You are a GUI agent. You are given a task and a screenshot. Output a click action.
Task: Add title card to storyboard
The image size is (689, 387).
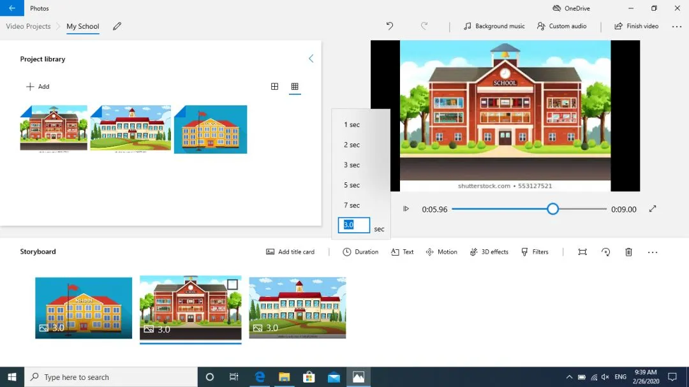tap(290, 252)
